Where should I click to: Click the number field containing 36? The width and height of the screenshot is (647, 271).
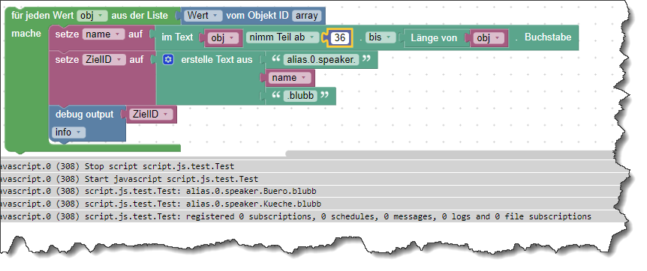coord(340,38)
